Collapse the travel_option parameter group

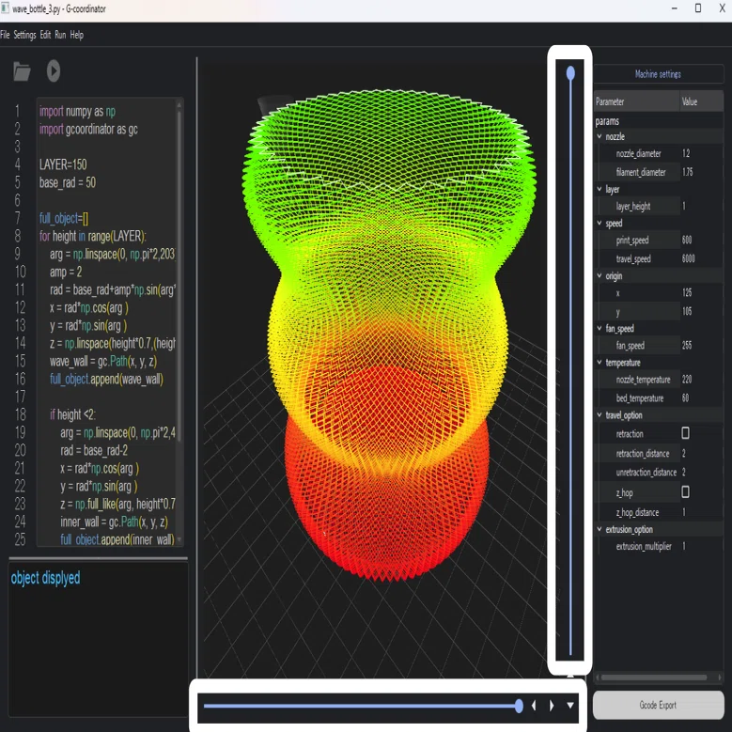600,415
